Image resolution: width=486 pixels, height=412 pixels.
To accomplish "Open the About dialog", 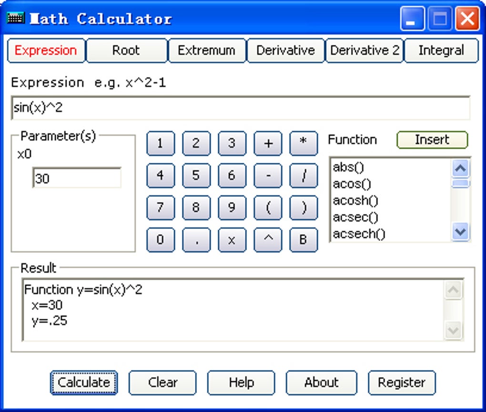I will tap(321, 382).
